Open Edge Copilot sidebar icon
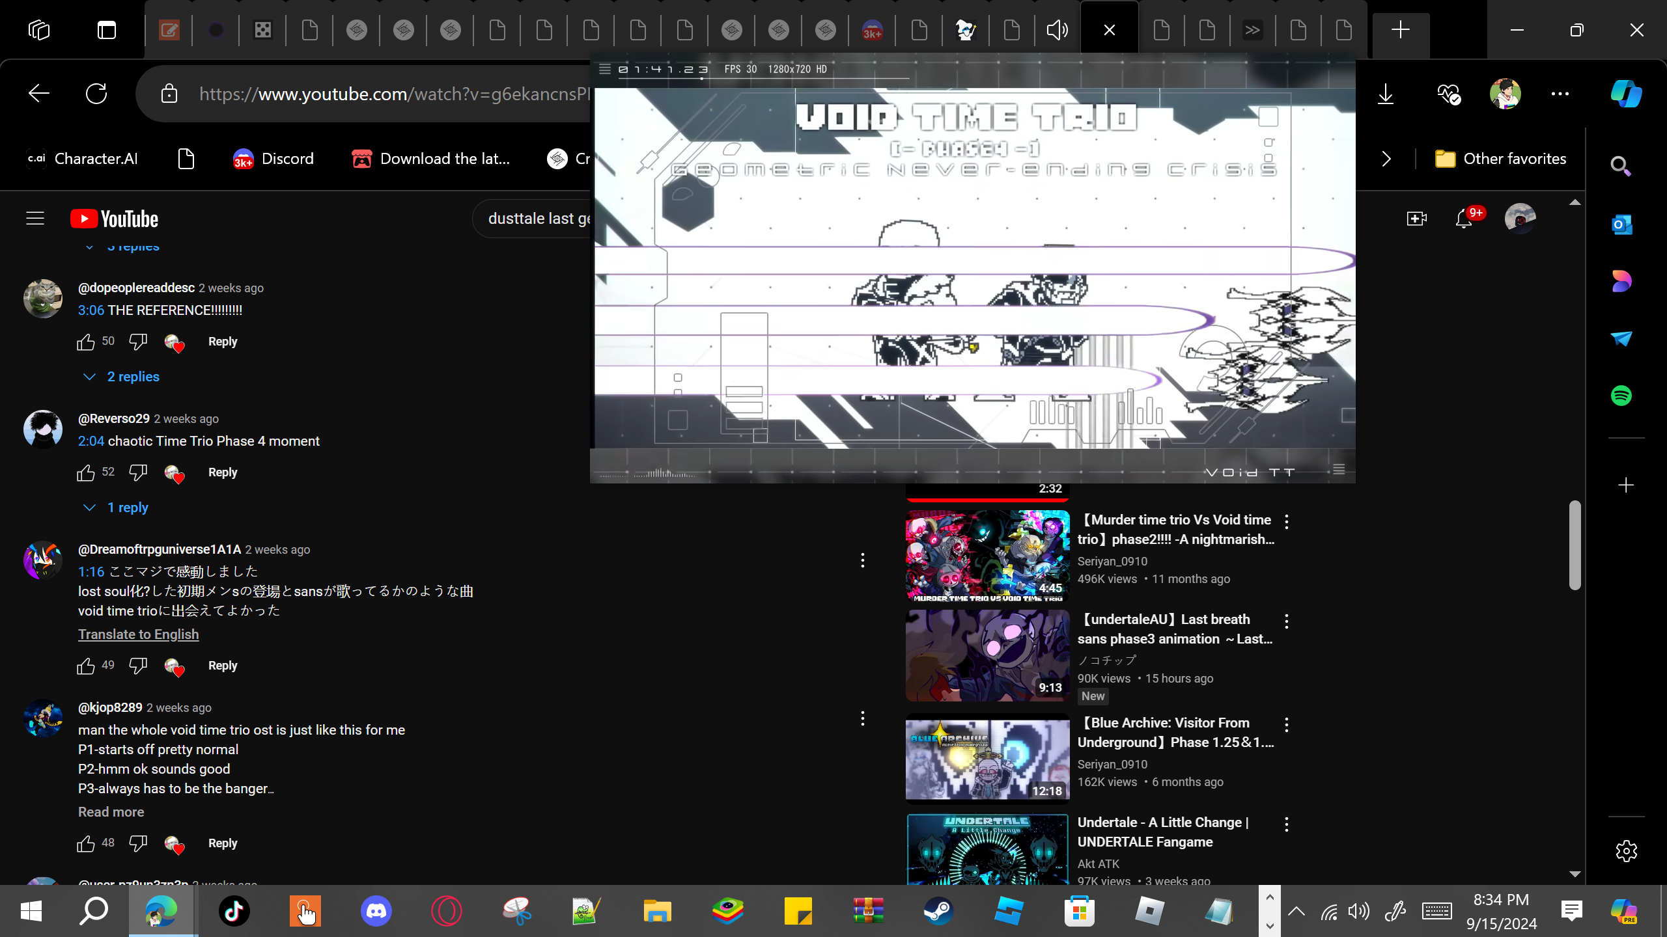 1626,94
